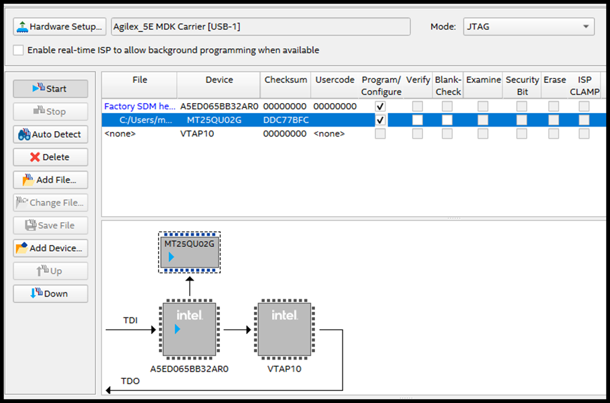Open Hardware Setup dialog
This screenshot has height=403, width=610.
click(60, 27)
